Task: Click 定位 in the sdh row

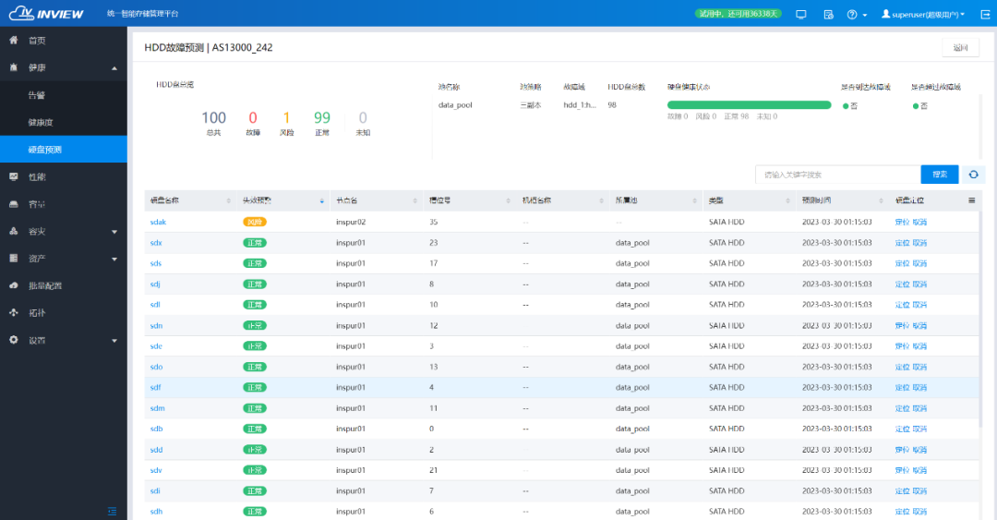Action: (902, 511)
